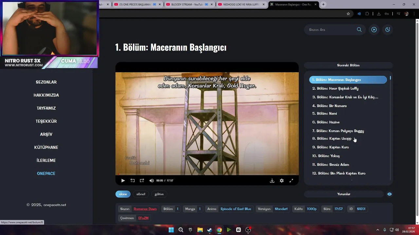Select 8. Bölüm: Kaptan Usopp
The image size is (419, 235).
point(348,139)
